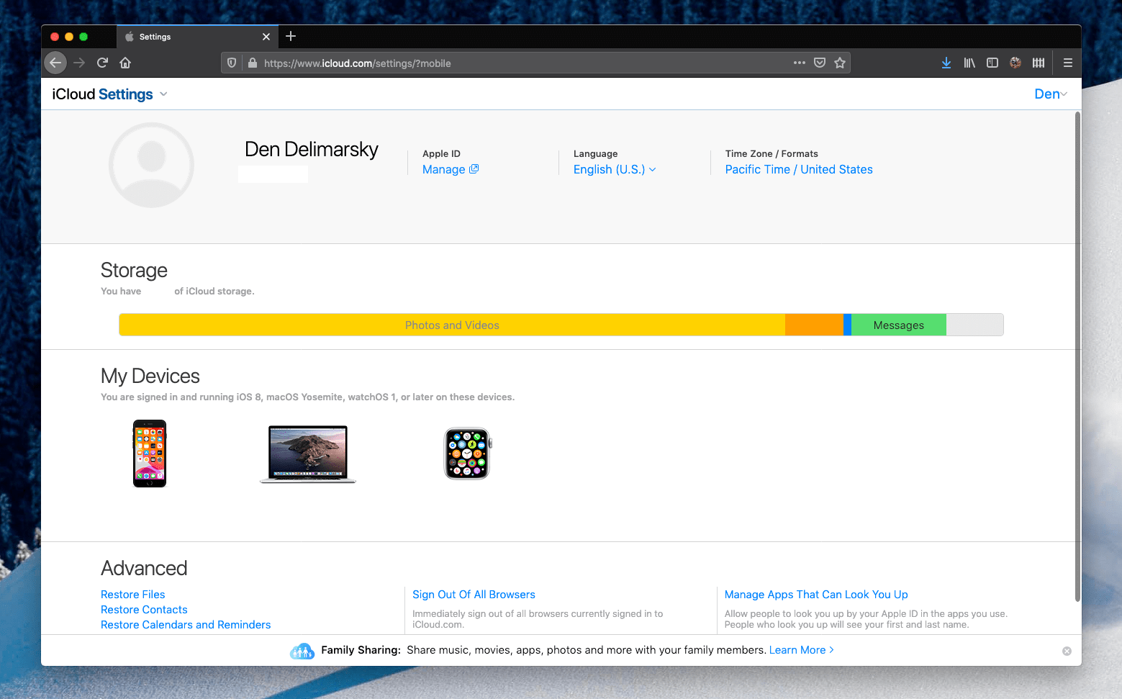Open the Firefox library icon
This screenshot has width=1122, height=699.
969,63
